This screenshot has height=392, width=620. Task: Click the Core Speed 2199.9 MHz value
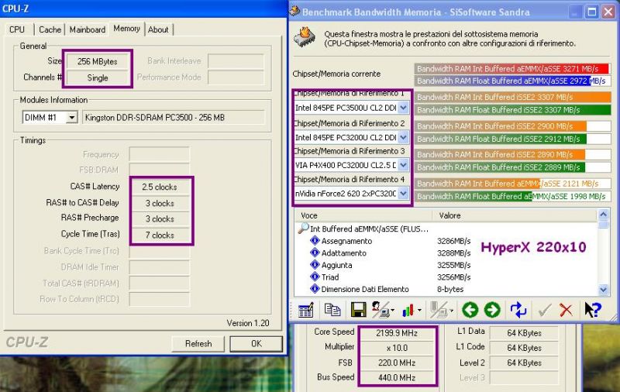click(397, 333)
